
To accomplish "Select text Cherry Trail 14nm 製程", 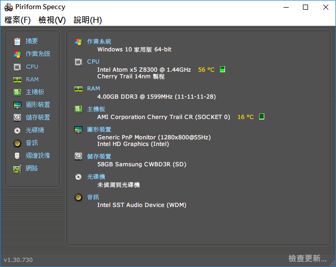I will (131, 76).
